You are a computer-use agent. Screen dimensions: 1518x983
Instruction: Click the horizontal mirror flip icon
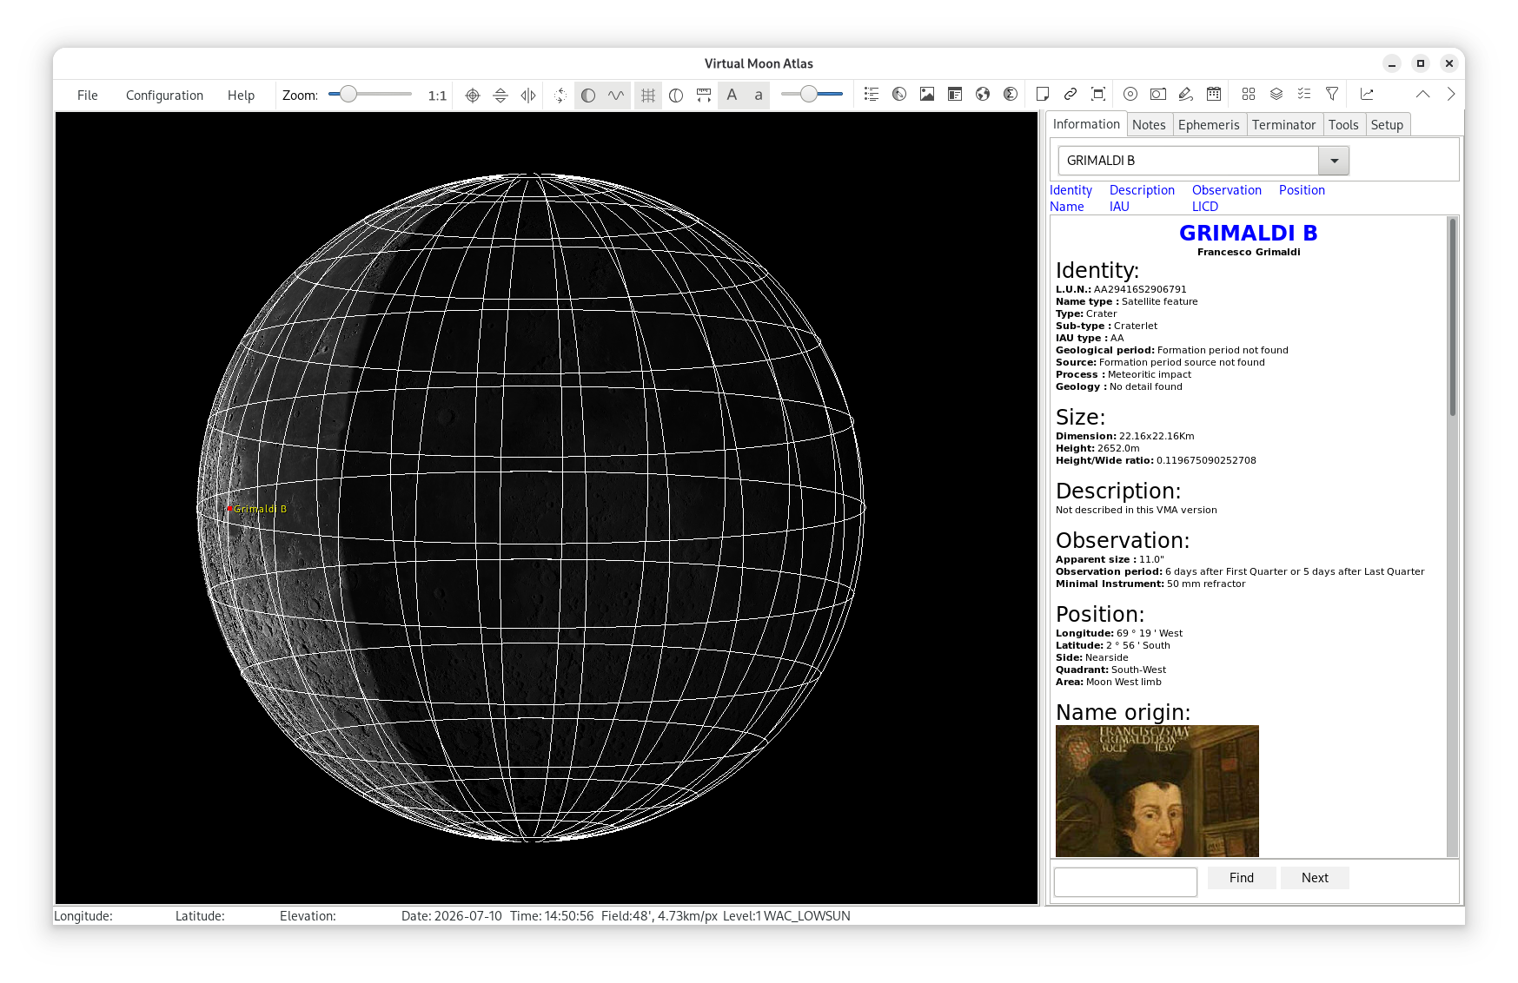(x=528, y=96)
